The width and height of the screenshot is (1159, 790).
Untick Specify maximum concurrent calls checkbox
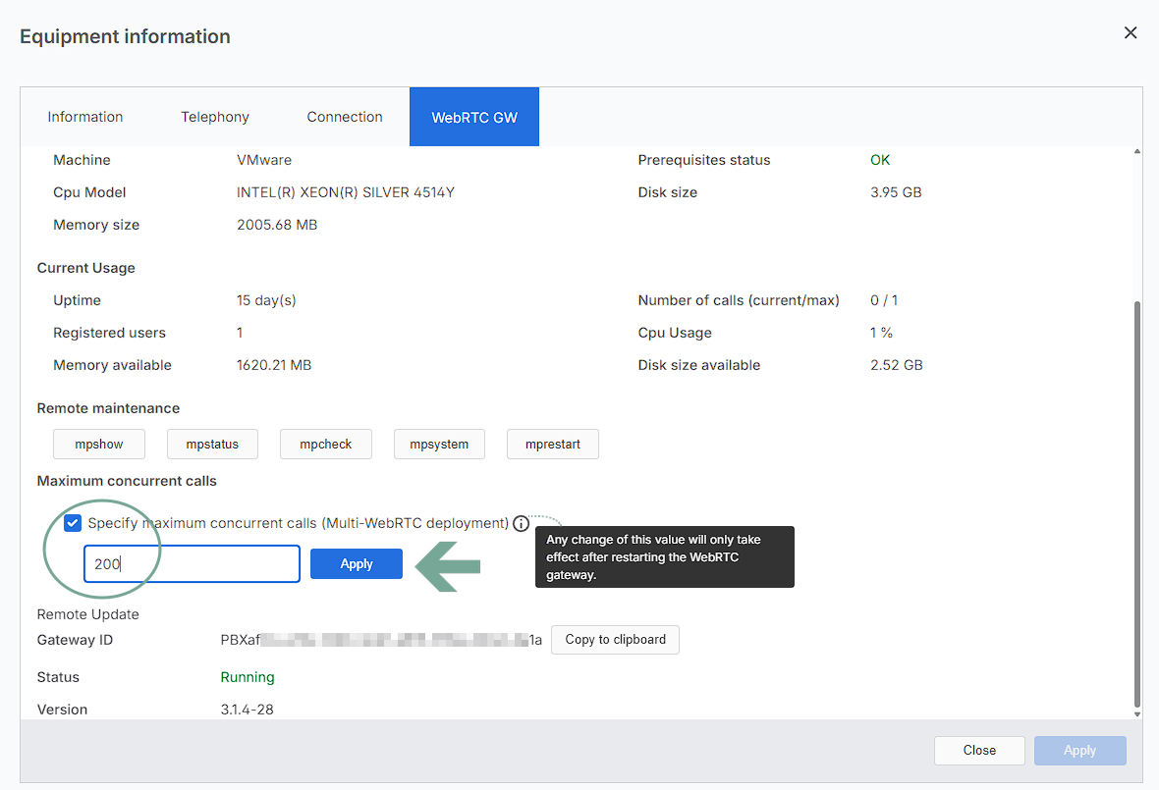73,523
